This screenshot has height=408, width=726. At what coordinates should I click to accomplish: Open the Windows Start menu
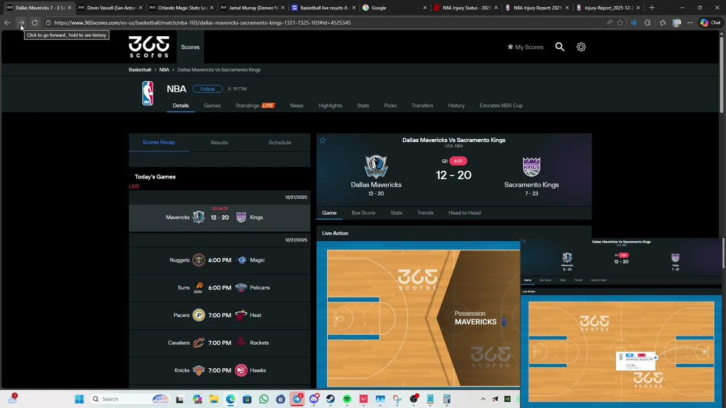tap(79, 399)
